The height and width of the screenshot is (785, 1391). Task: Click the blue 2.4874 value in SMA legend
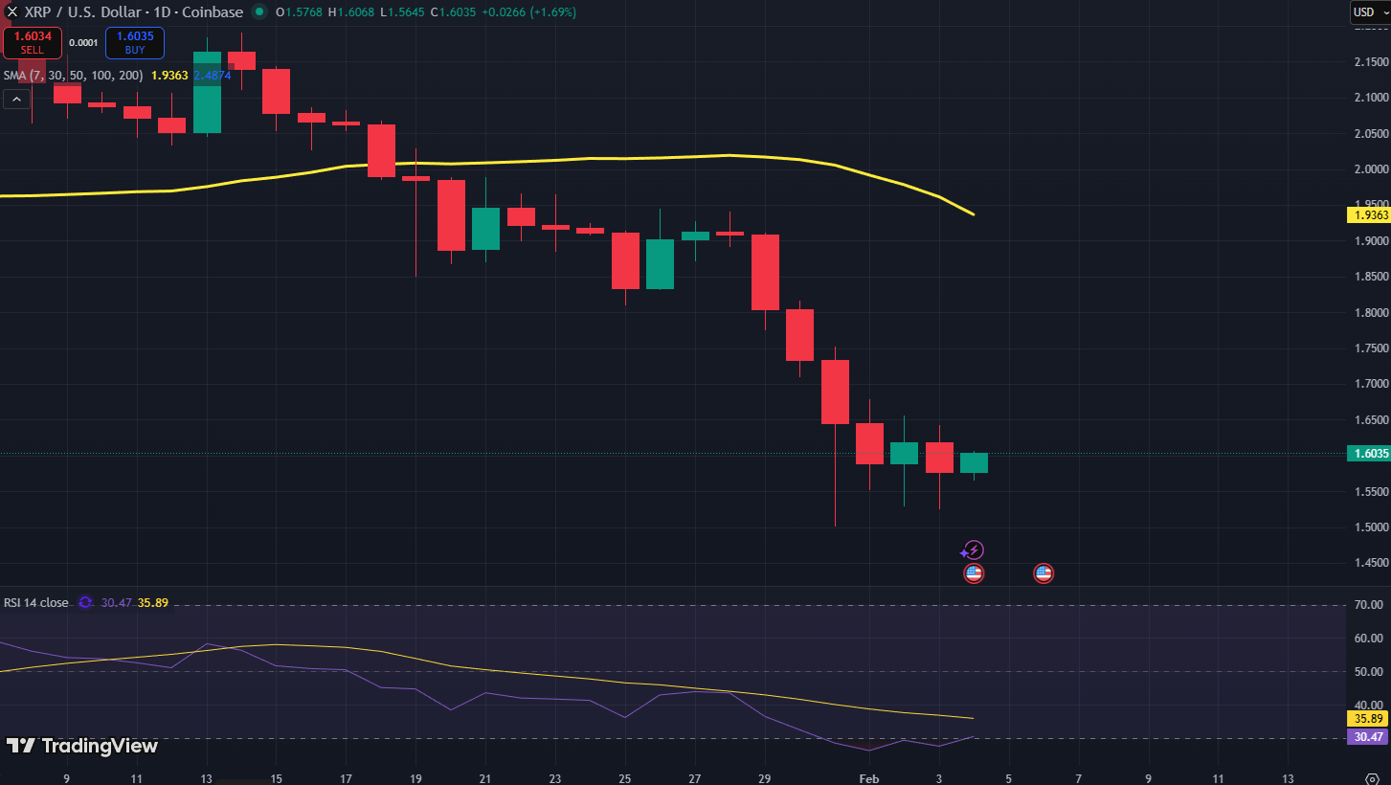[x=212, y=75]
